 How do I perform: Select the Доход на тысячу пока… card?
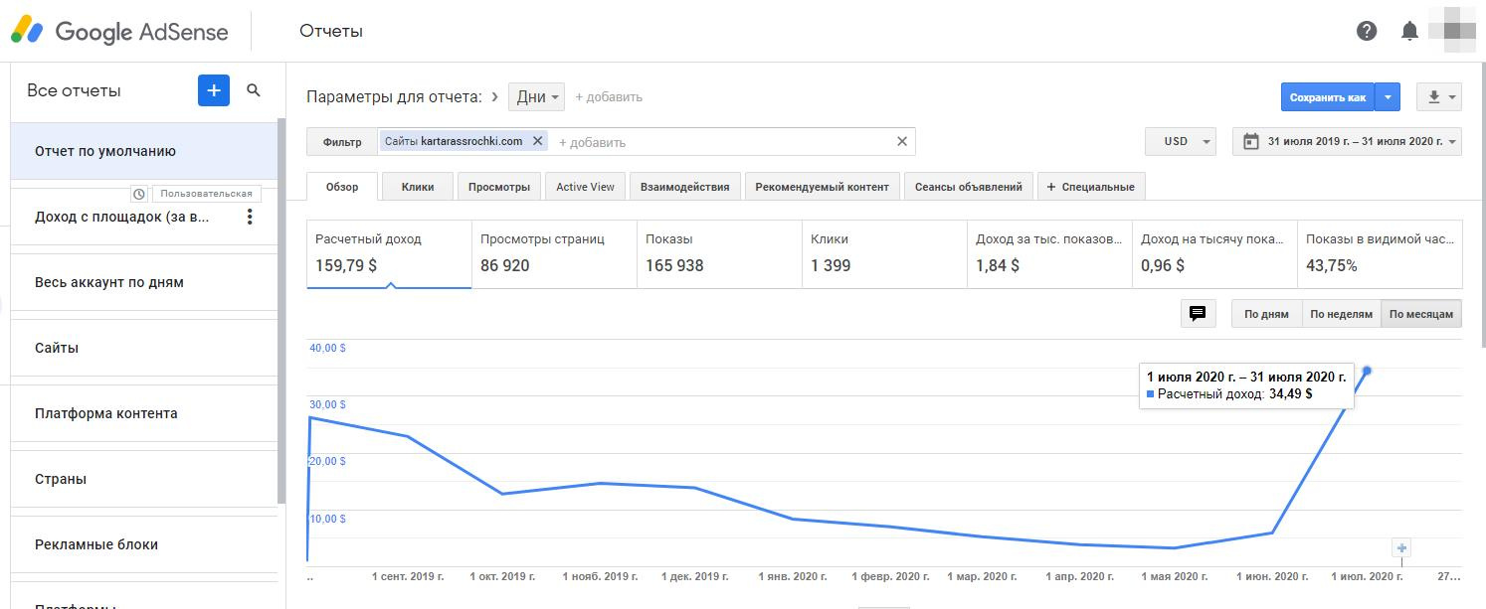(x=1214, y=253)
